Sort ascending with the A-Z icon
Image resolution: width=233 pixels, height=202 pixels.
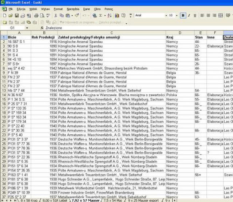pyautogui.click(x=109, y=15)
